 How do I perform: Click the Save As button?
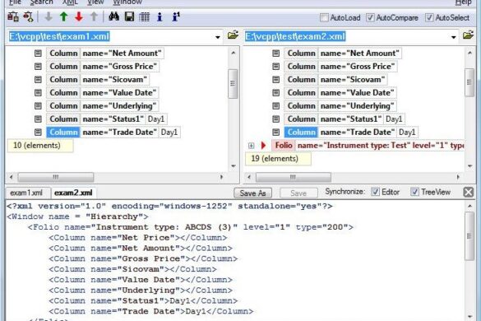[x=252, y=193]
